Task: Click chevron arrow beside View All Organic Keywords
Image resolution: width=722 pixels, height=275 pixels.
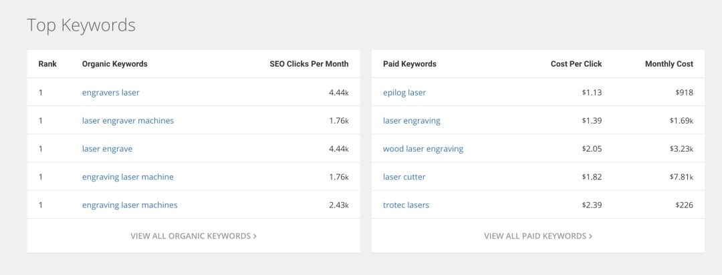Action: coord(255,236)
